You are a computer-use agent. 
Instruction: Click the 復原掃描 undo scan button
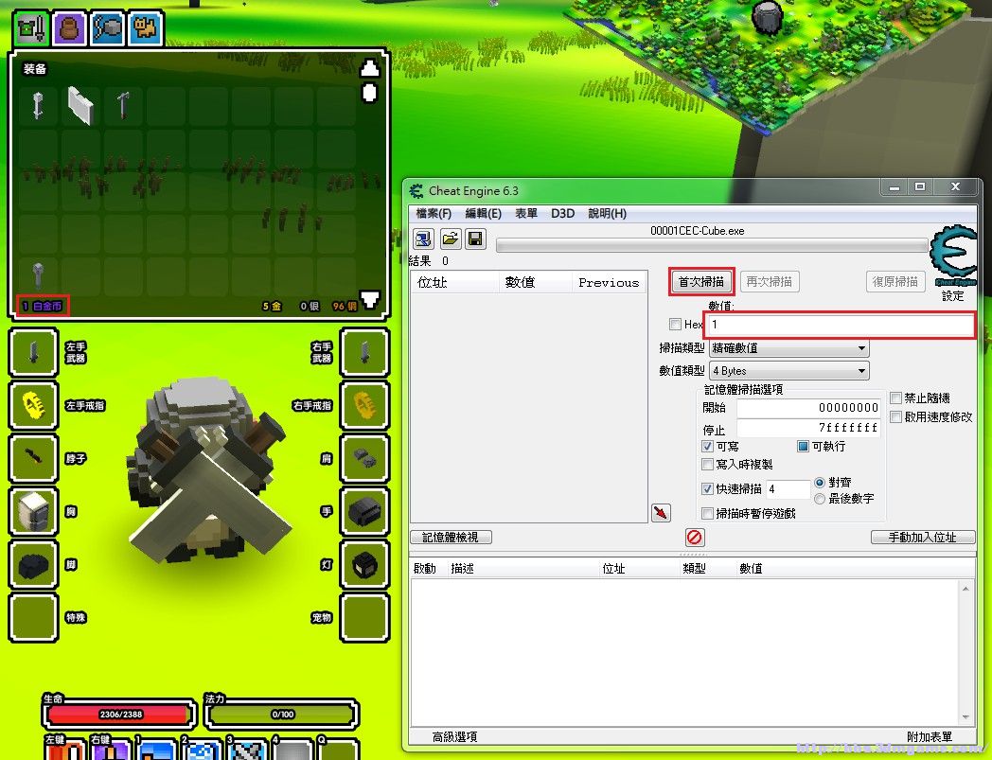click(895, 282)
